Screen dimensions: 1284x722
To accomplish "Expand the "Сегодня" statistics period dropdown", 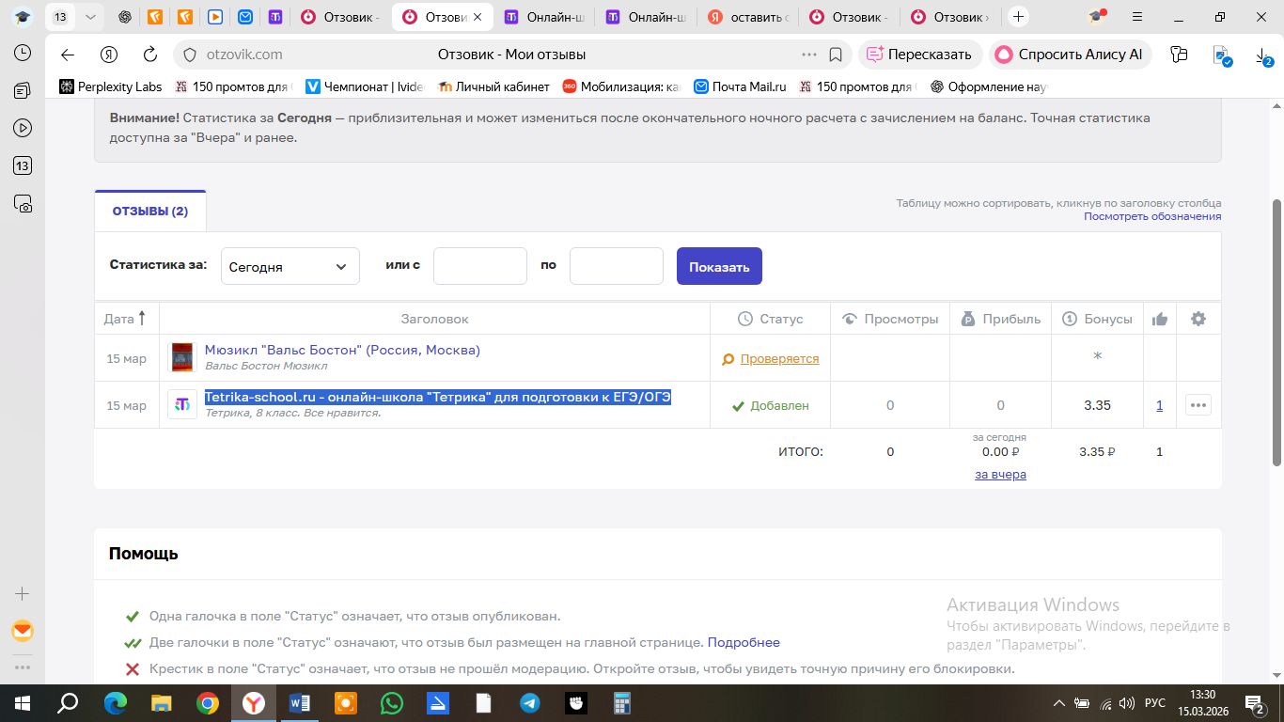I will coord(290,267).
